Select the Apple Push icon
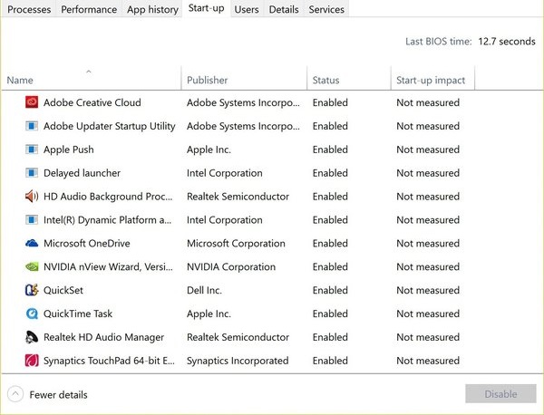 tap(32, 150)
